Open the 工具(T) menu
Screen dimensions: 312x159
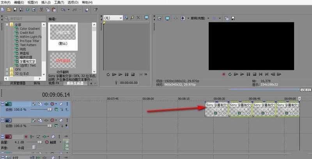(x=60, y=2)
